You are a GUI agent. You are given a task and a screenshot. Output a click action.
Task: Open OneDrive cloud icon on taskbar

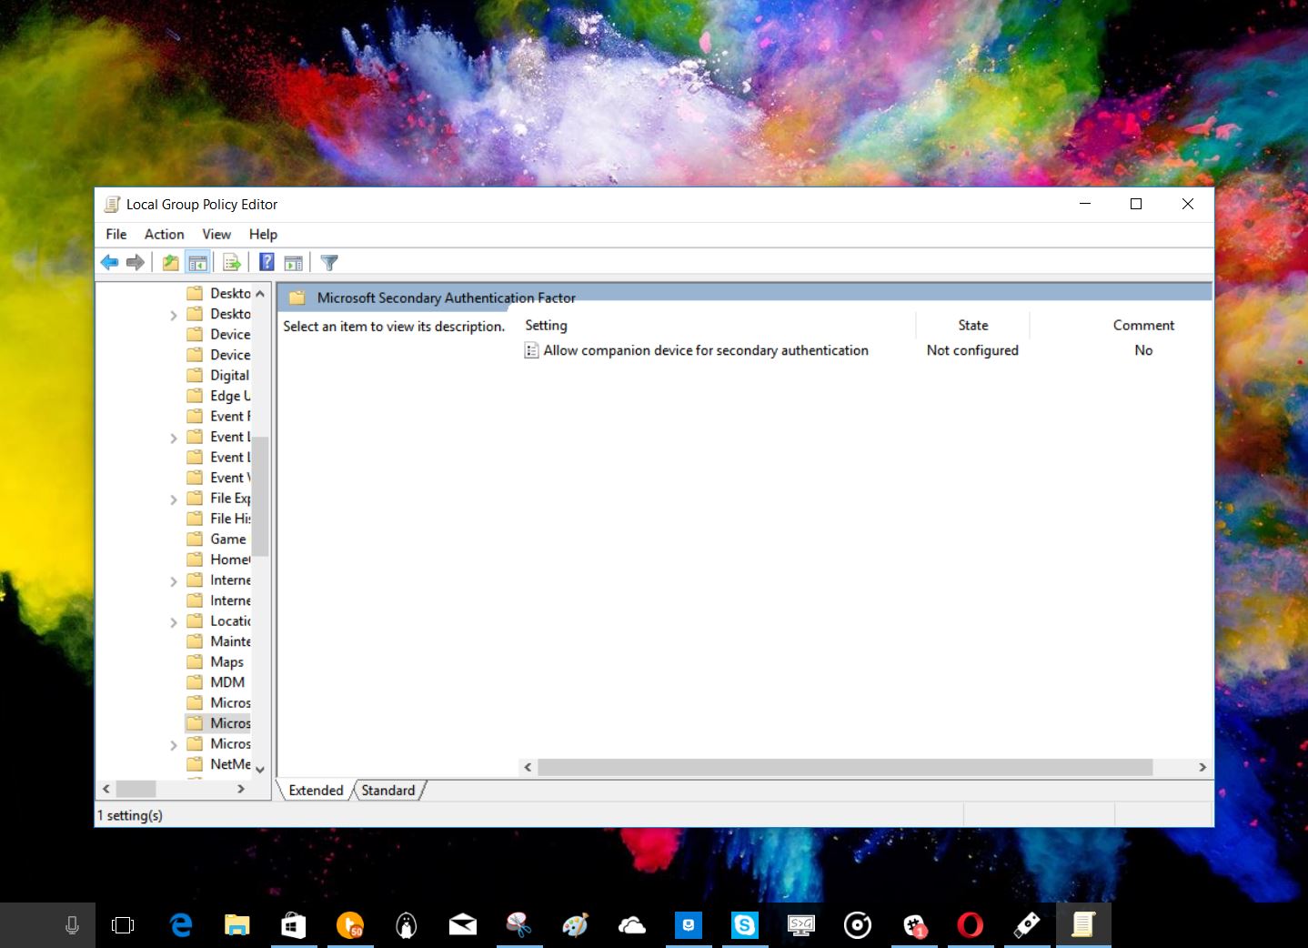tap(631, 925)
